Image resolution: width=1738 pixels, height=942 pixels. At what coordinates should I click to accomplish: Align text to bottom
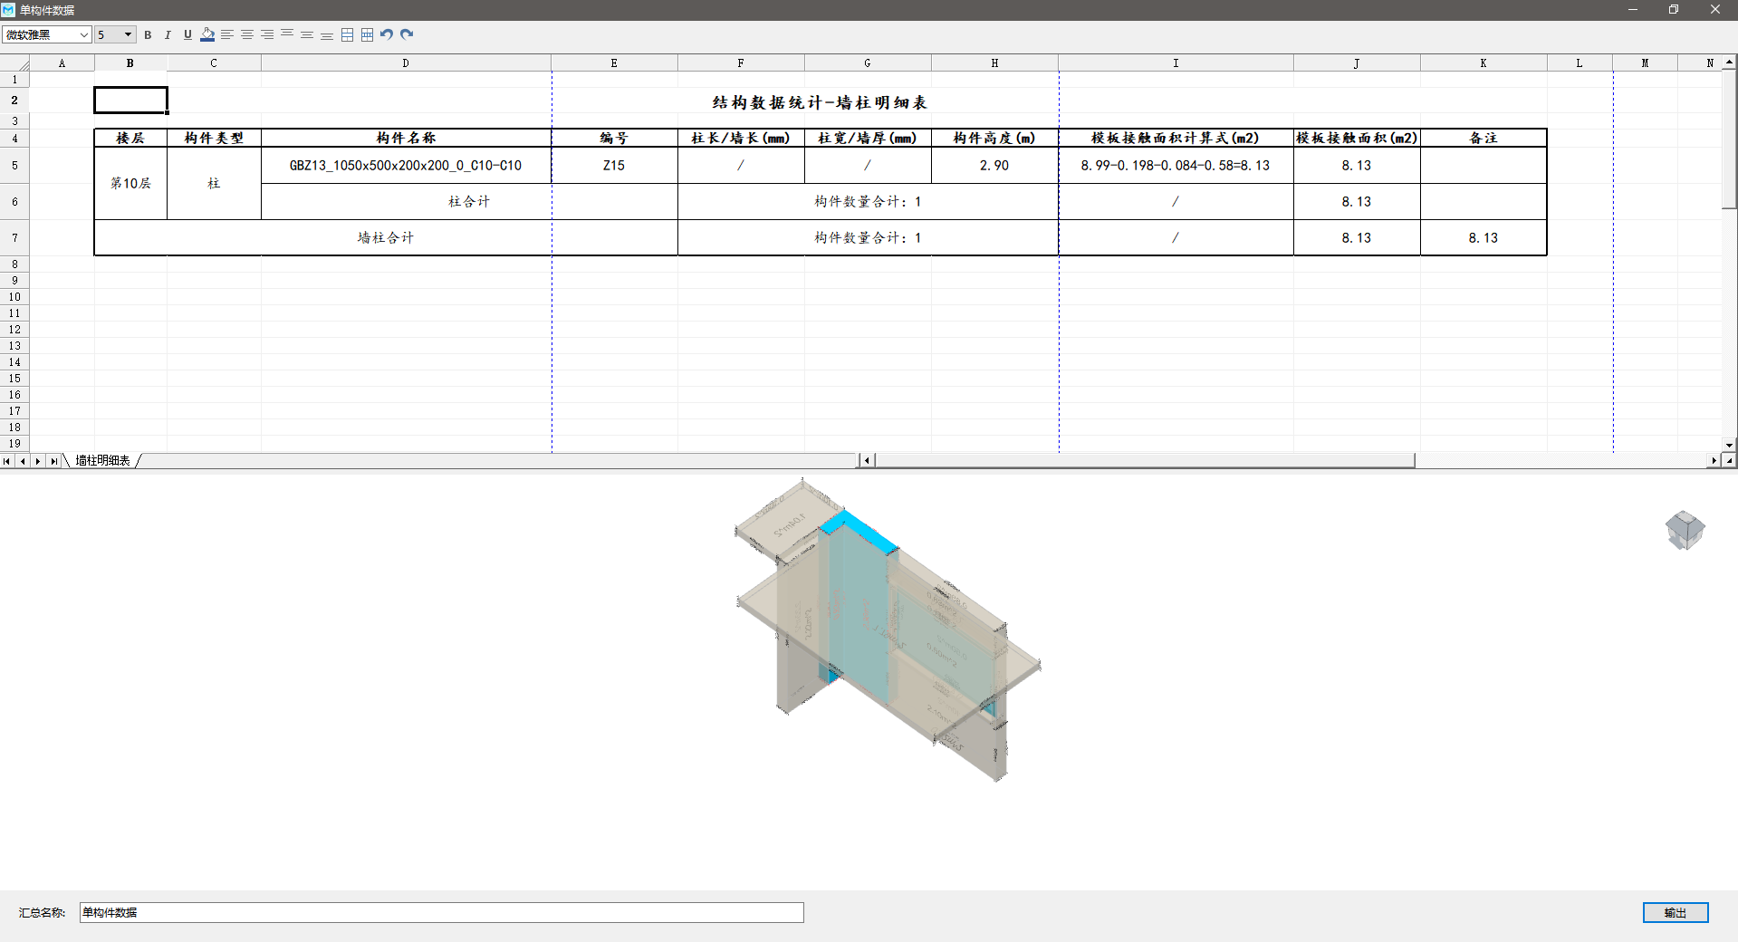(x=327, y=34)
